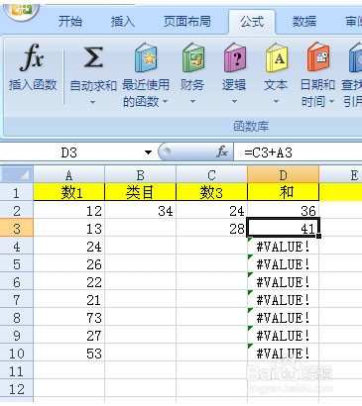This screenshot has height=406, width=362.
Task: Select column B header
Action: coord(140,174)
